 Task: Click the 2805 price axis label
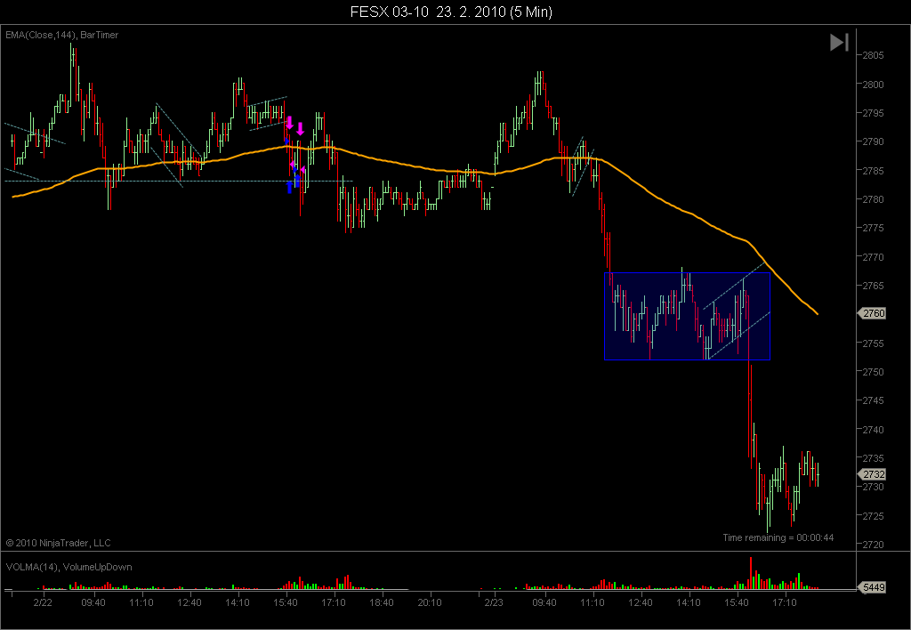pyautogui.click(x=874, y=55)
